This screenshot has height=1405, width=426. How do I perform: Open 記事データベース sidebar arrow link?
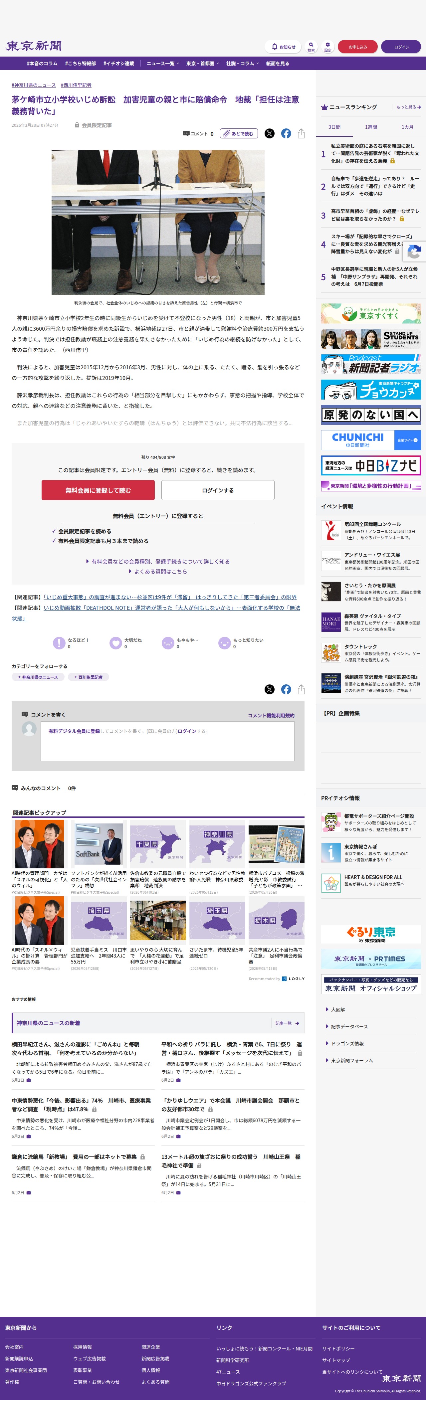point(347,1026)
